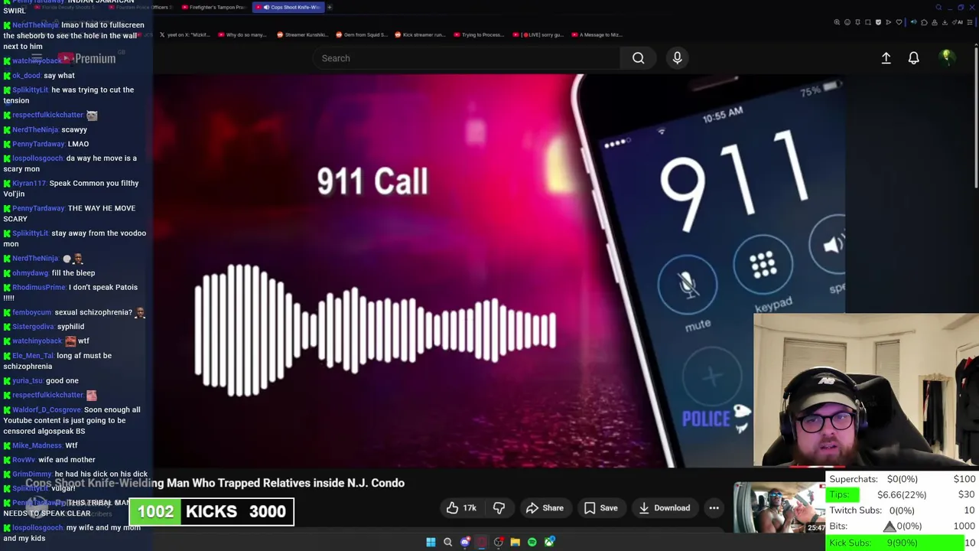Start voice search with the microphone icon
This screenshot has width=979, height=551.
click(x=677, y=58)
